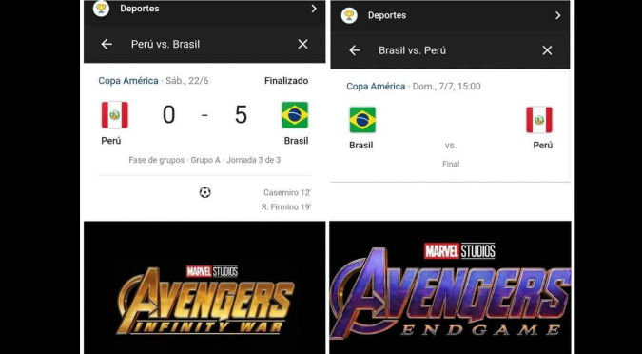Clear the Perú vs. Brasil search with X
642x354 pixels.
[303, 44]
